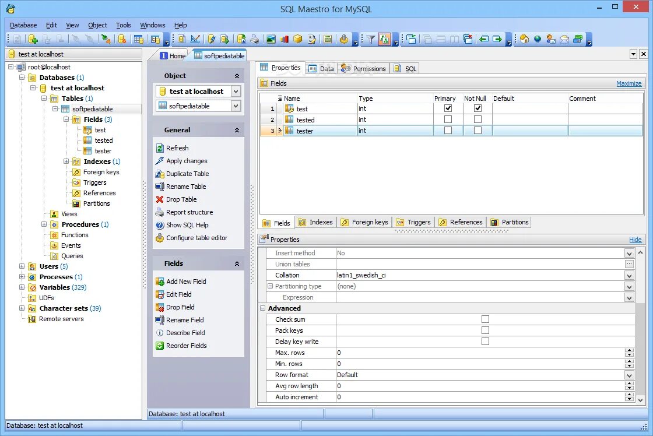
Task: Click Add New Field
Action: tap(186, 282)
